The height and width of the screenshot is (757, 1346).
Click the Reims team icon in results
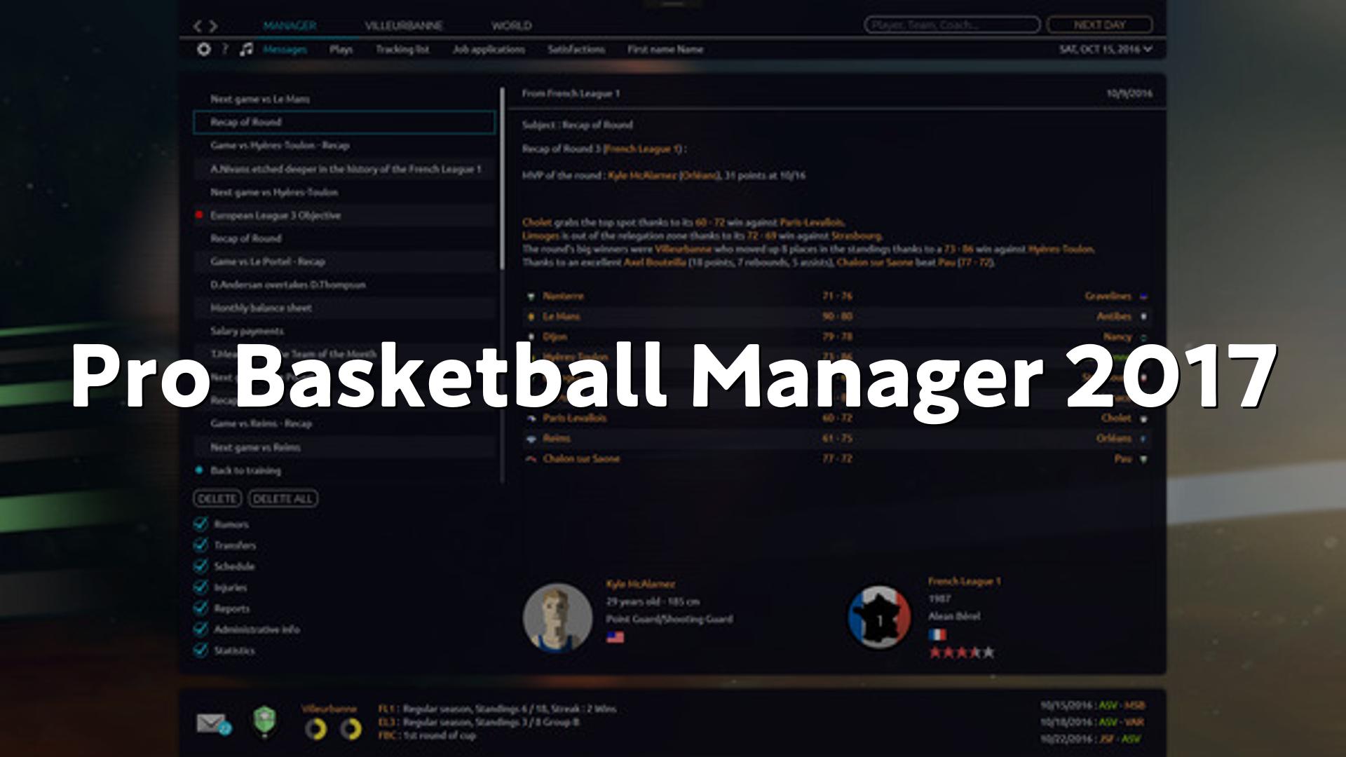531,439
